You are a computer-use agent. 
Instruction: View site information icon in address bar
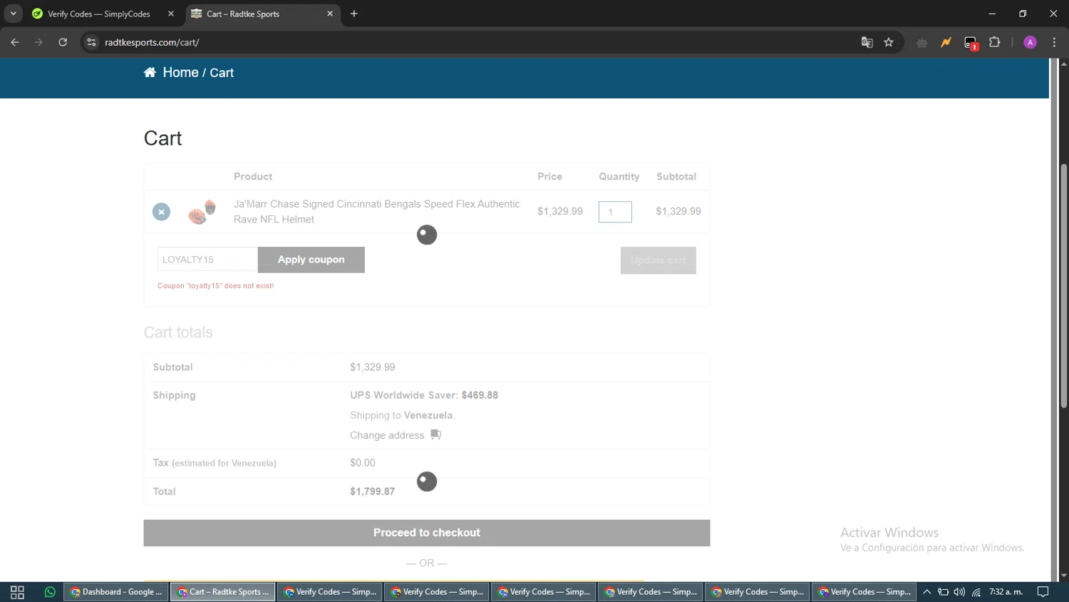pos(91,42)
